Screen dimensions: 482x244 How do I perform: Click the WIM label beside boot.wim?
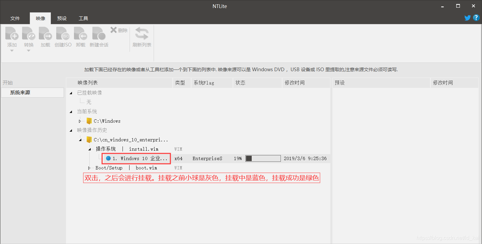click(x=178, y=168)
